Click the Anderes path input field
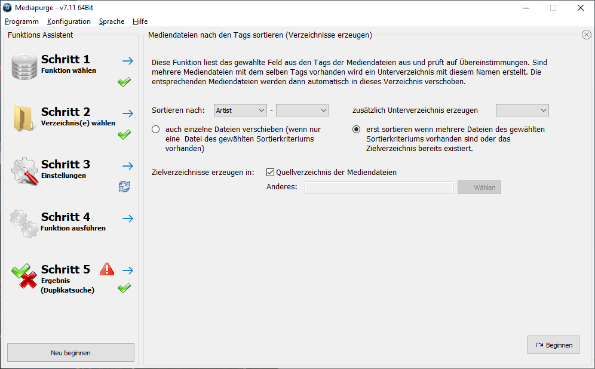This screenshot has height=369, width=595. (x=379, y=187)
